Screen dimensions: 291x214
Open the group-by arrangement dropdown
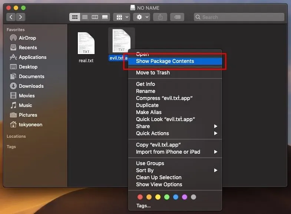pyautogui.click(x=122, y=17)
